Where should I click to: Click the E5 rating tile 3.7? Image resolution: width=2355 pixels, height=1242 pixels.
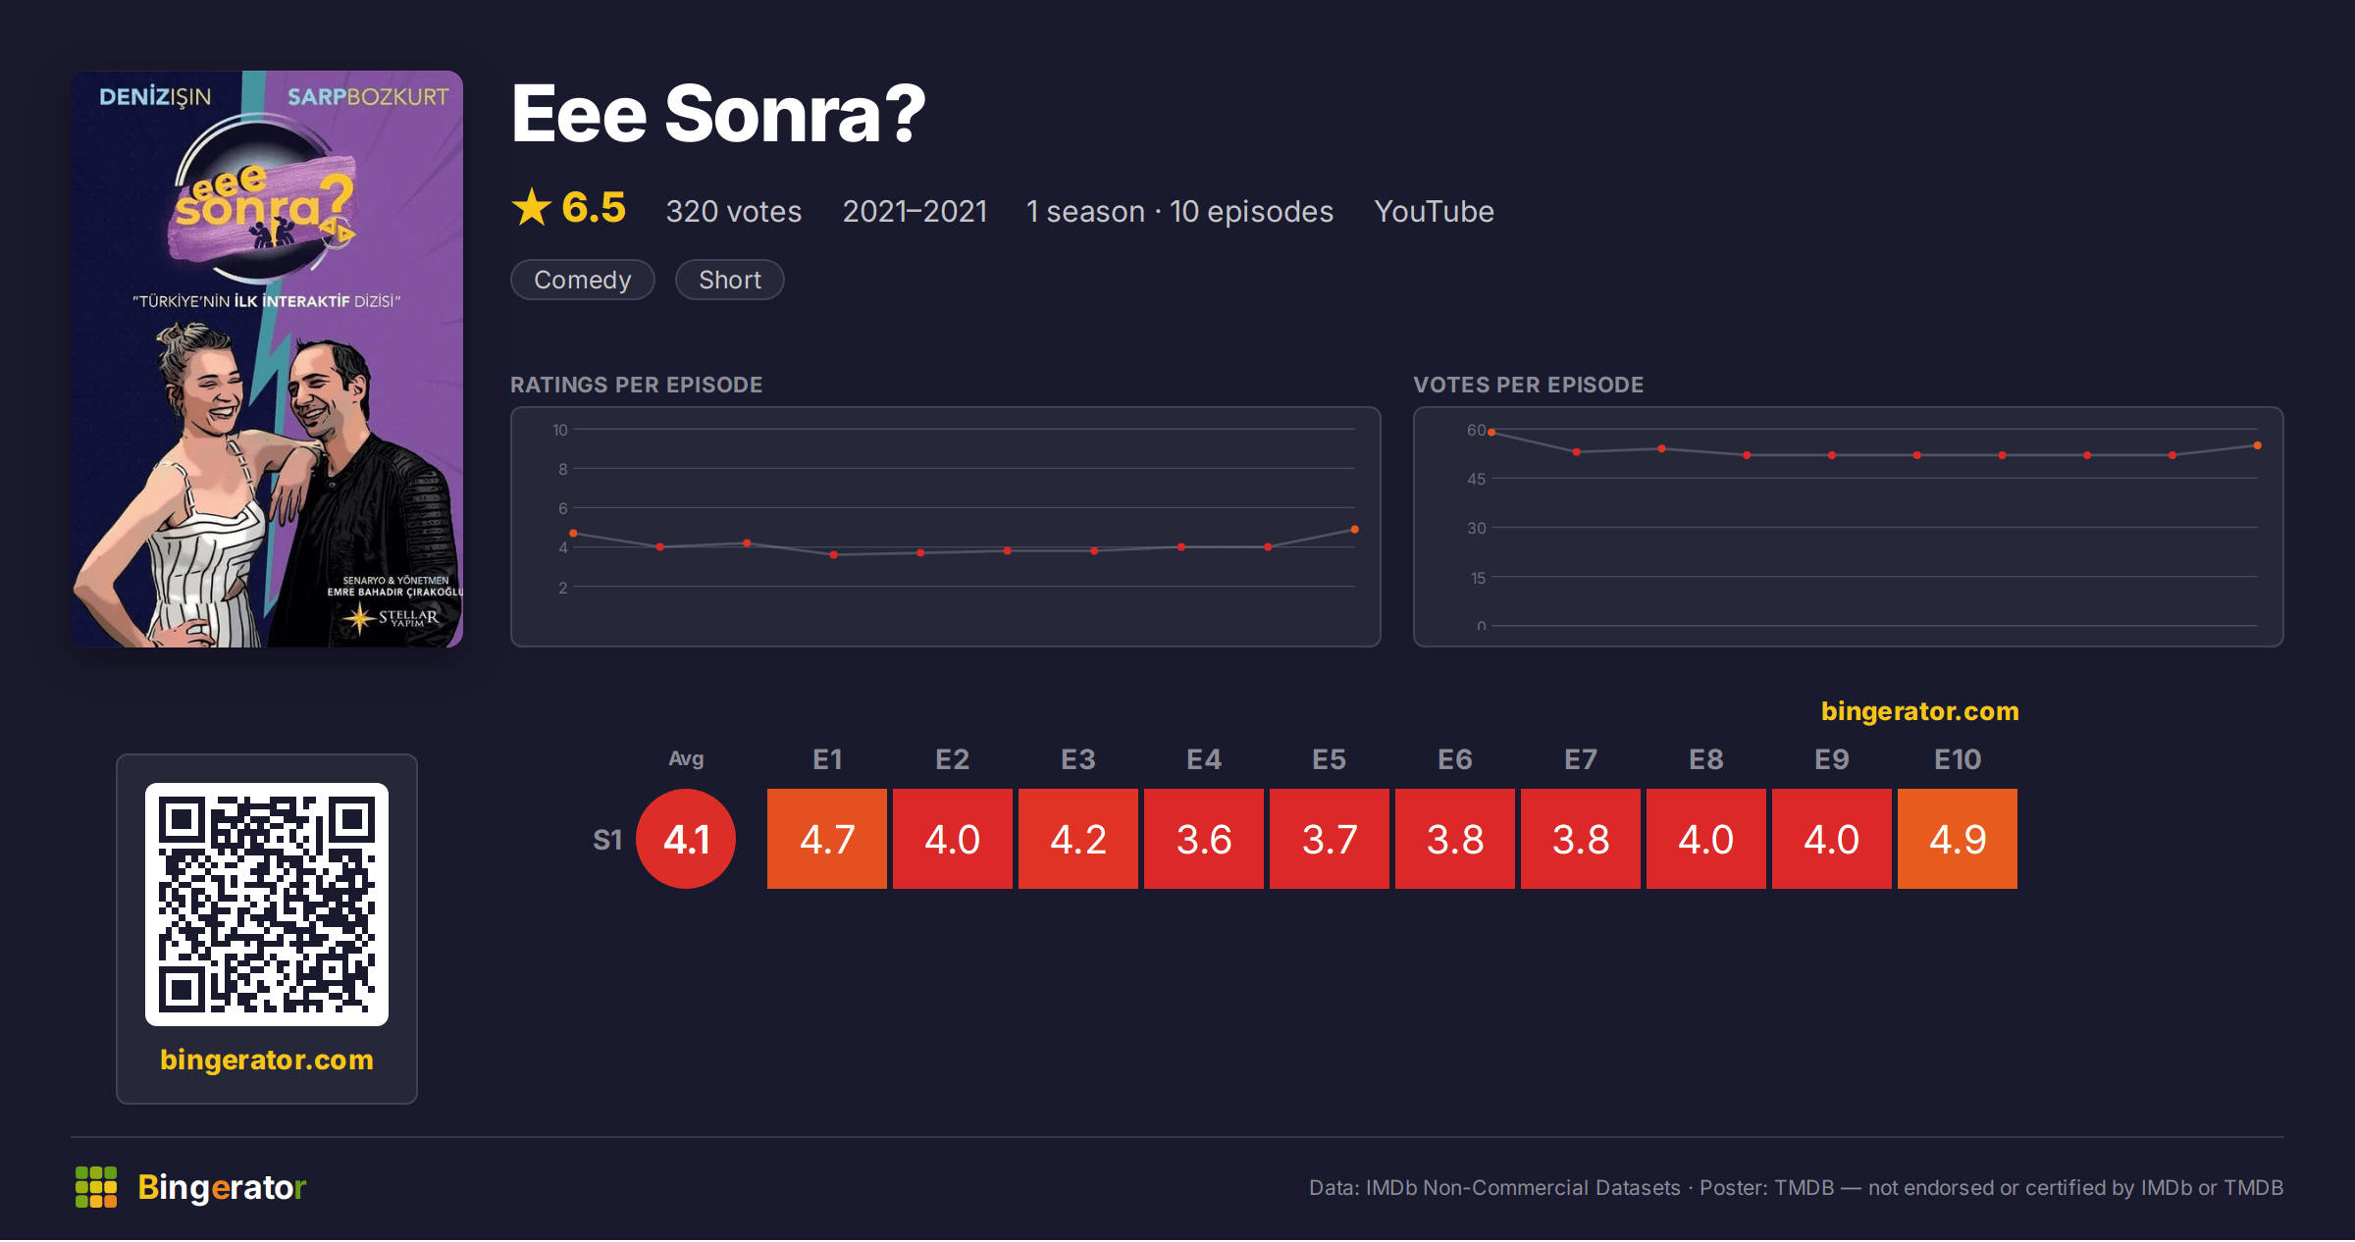pyautogui.click(x=1330, y=839)
